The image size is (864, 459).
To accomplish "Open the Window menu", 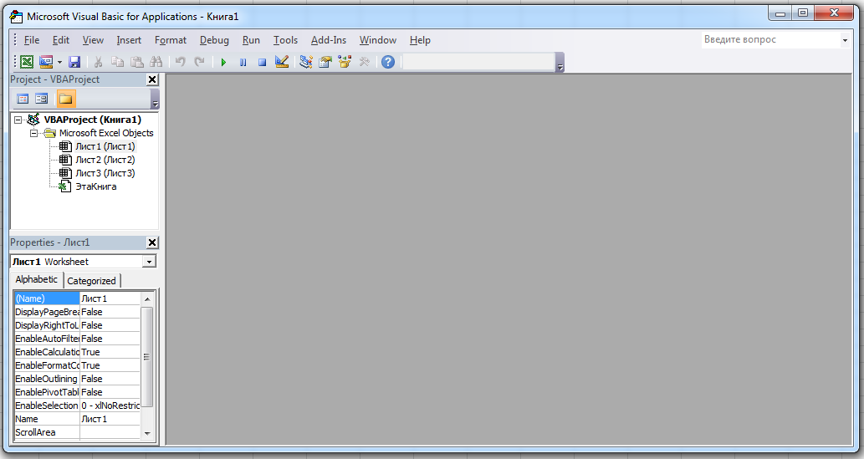I will point(378,39).
